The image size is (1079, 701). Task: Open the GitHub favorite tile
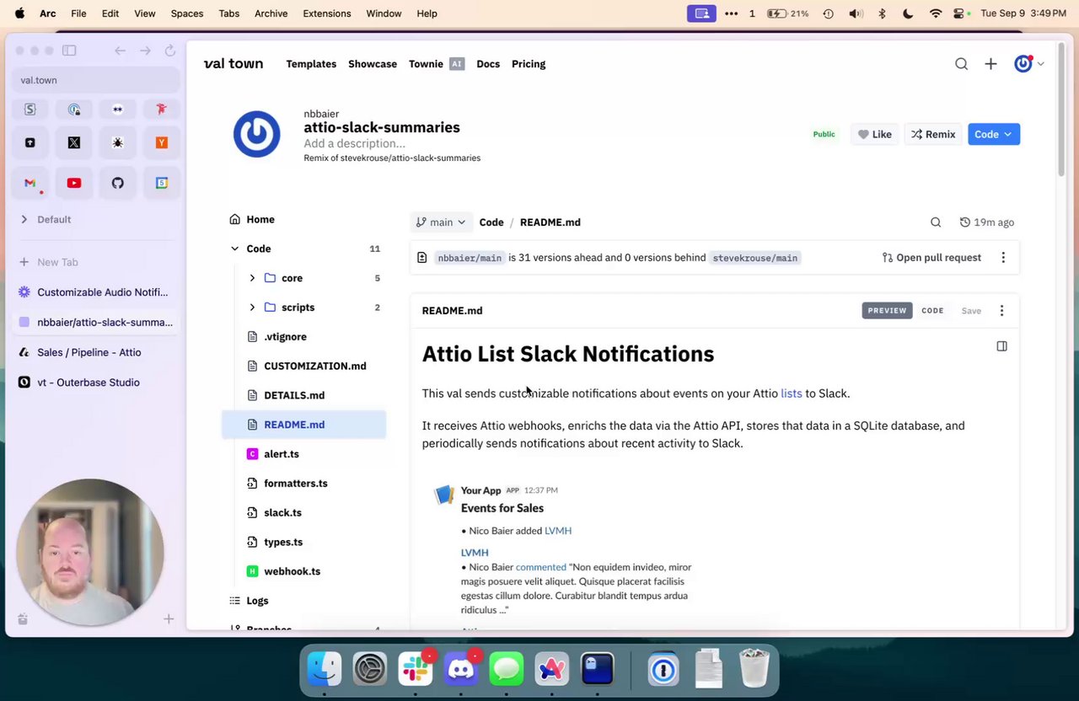tap(118, 183)
